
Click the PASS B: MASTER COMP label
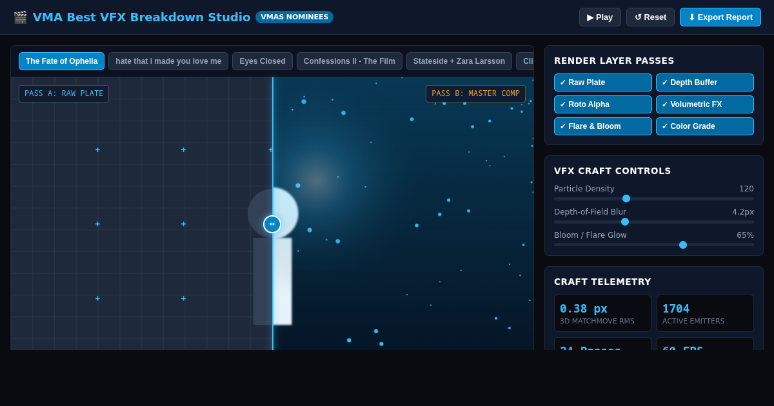click(x=475, y=93)
